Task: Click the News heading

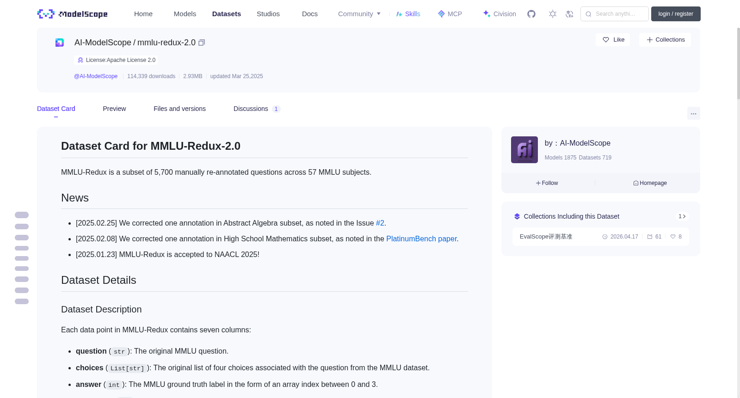Action: 75,198
